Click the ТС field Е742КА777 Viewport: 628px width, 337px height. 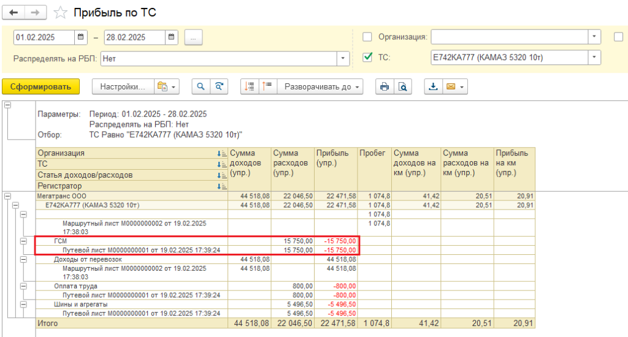click(x=510, y=57)
